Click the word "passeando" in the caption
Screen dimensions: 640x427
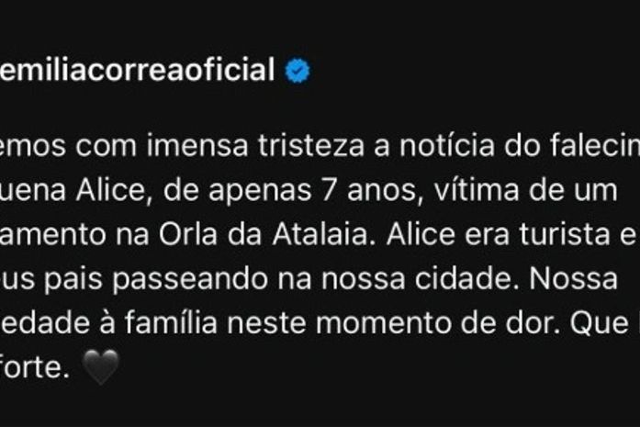[190, 279]
